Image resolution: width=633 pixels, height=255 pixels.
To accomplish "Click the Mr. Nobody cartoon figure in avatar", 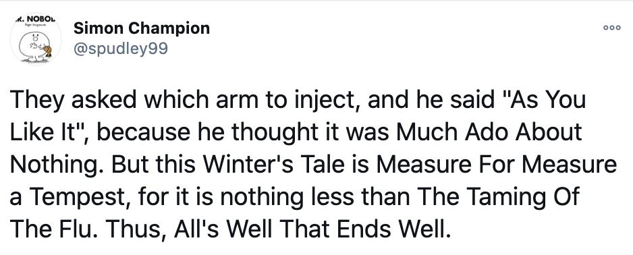I will [35, 47].
